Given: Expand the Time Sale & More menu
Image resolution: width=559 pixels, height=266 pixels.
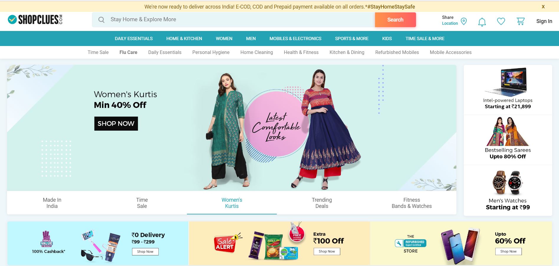Looking at the screenshot, I should tap(425, 39).
